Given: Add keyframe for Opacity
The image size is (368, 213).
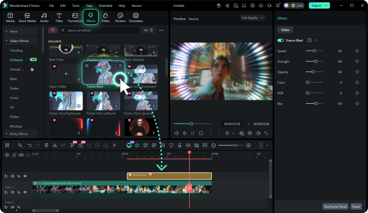Looking at the screenshot, I should click(357, 72).
